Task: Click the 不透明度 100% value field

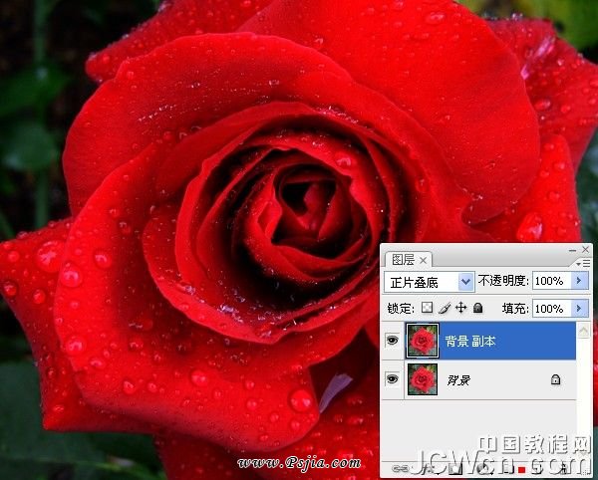Action: click(x=551, y=281)
